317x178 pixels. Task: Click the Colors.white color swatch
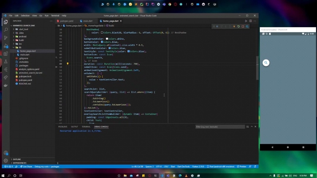(x=107, y=39)
